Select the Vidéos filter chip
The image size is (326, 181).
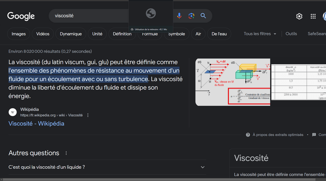[43, 34]
